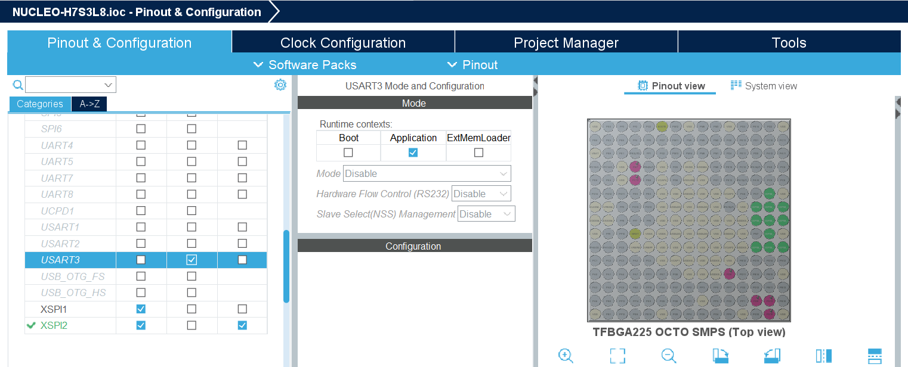This screenshot has height=367, width=908.
Task: Open the Project Manager tab
Action: tap(566, 42)
